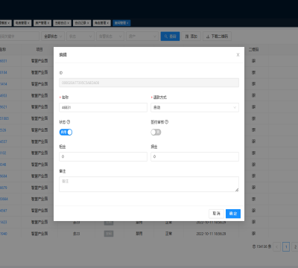298x268 pixels.
Task: Select the highlighted blue page tab
Action: [x=121, y=23]
